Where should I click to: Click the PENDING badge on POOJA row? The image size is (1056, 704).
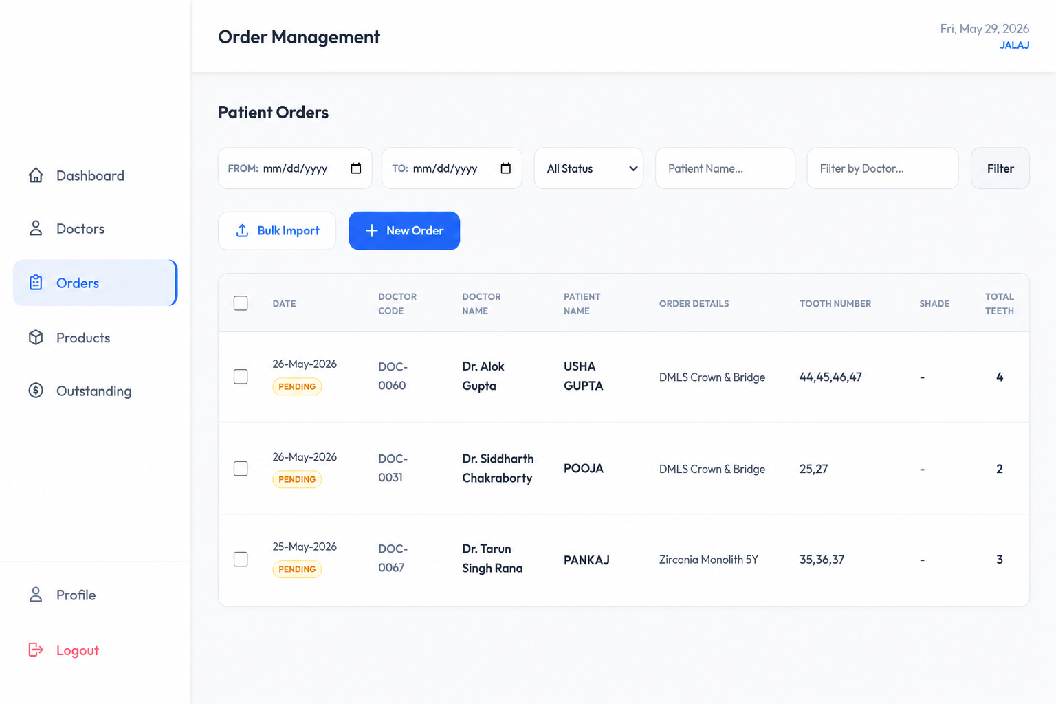(297, 479)
